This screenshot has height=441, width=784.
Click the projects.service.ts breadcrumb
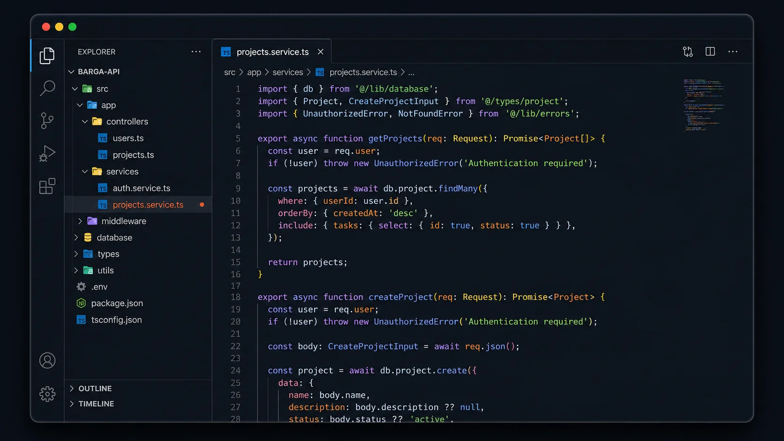tap(363, 72)
